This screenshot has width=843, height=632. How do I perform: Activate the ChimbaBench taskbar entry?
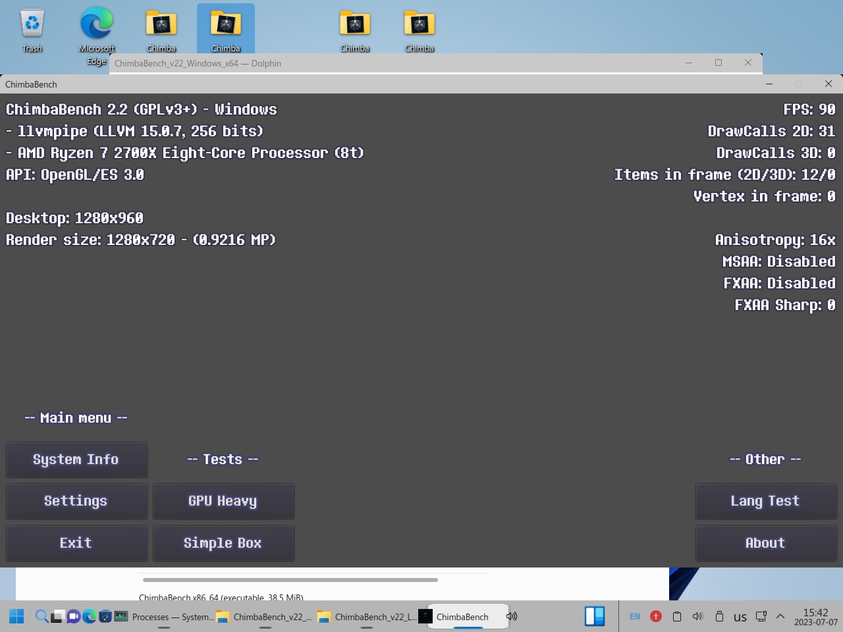pos(462,617)
